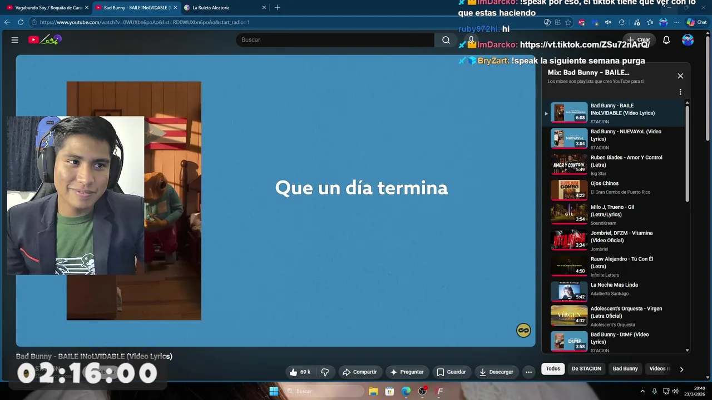Open File Explorer from the taskbar
Screen dimensions: 712x400
[373, 391]
